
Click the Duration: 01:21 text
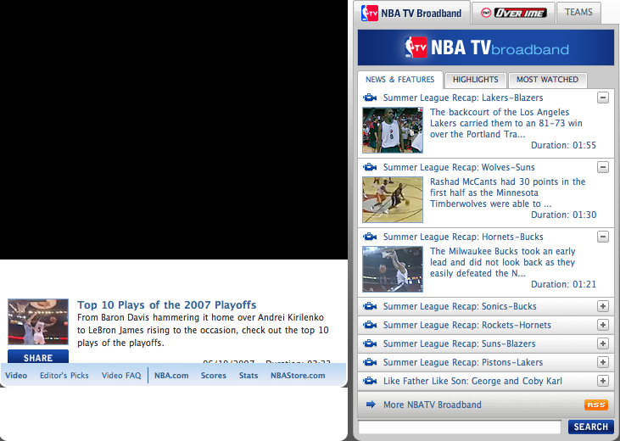(563, 284)
